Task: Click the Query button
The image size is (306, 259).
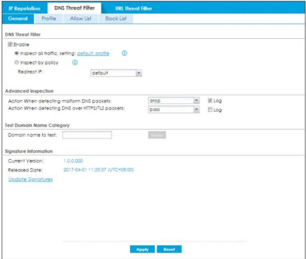Action: [x=157, y=135]
